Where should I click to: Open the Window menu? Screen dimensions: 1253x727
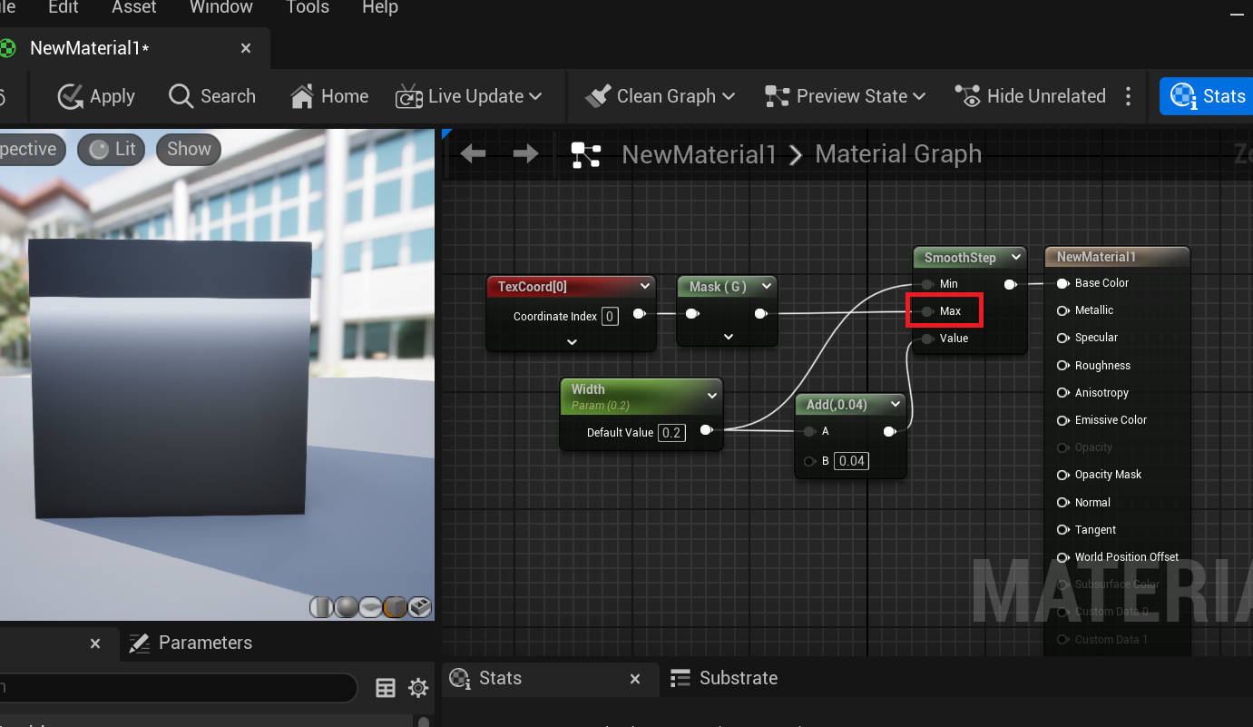coord(220,7)
